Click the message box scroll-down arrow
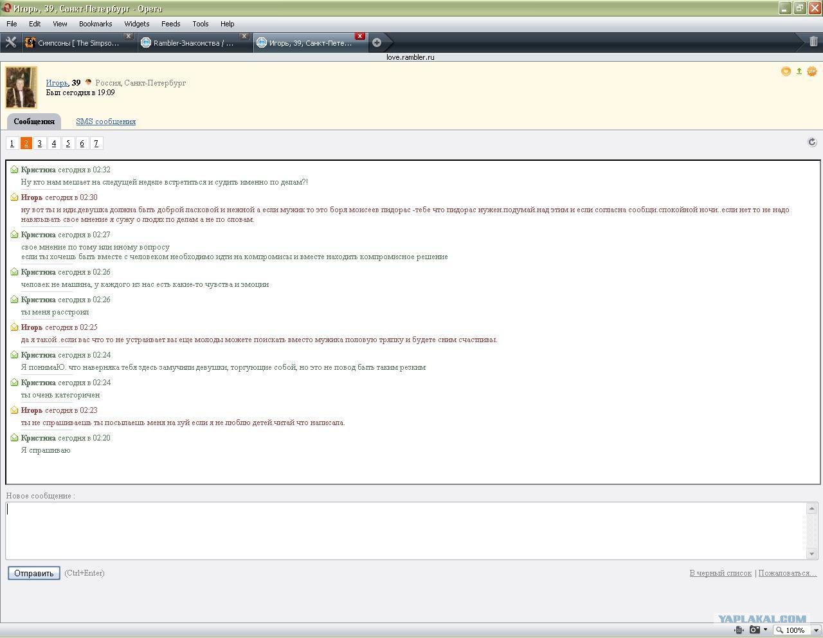The image size is (823, 638). [811, 554]
